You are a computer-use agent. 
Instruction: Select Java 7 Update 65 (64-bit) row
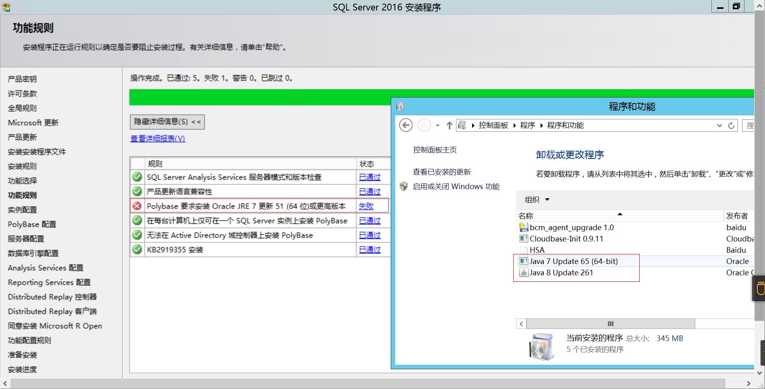[x=634, y=261]
